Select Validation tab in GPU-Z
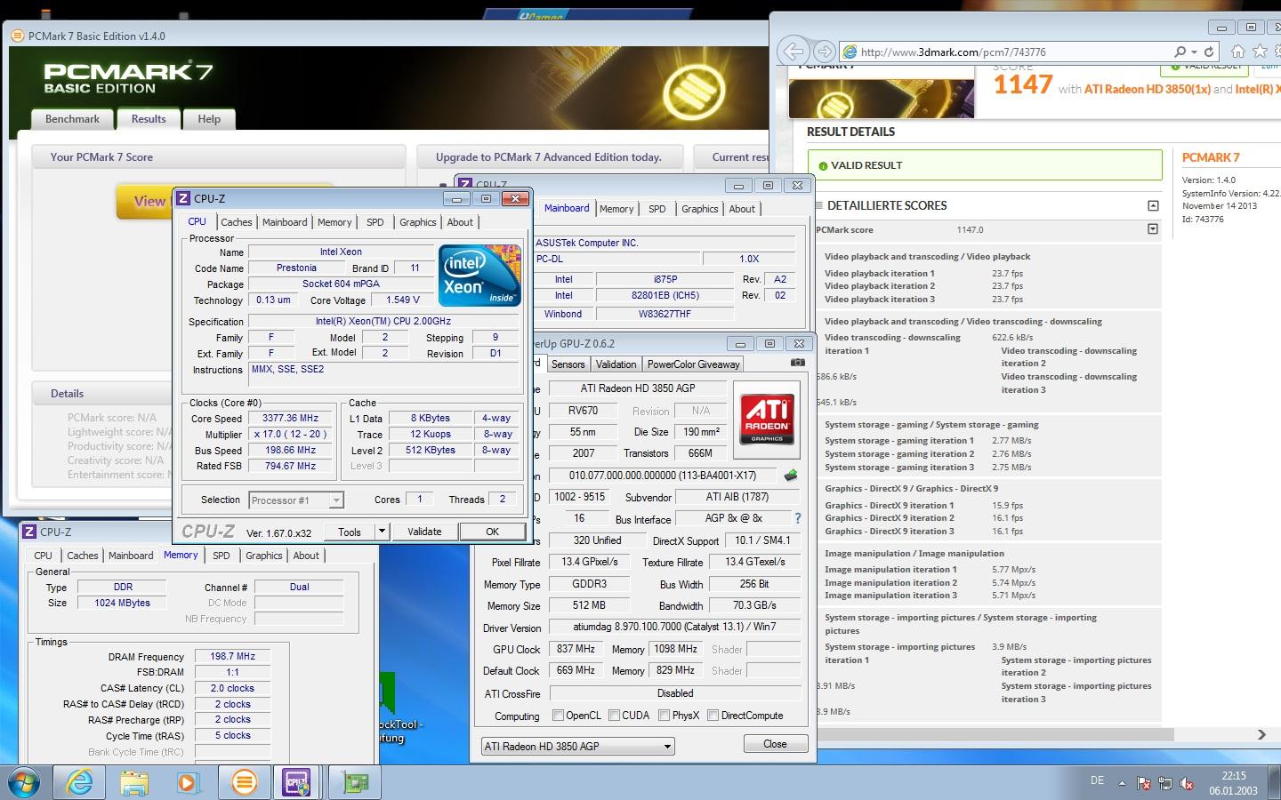The height and width of the screenshot is (800, 1281). (x=616, y=364)
